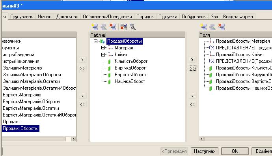Click the edit field icon above Поля

click(x=212, y=27)
